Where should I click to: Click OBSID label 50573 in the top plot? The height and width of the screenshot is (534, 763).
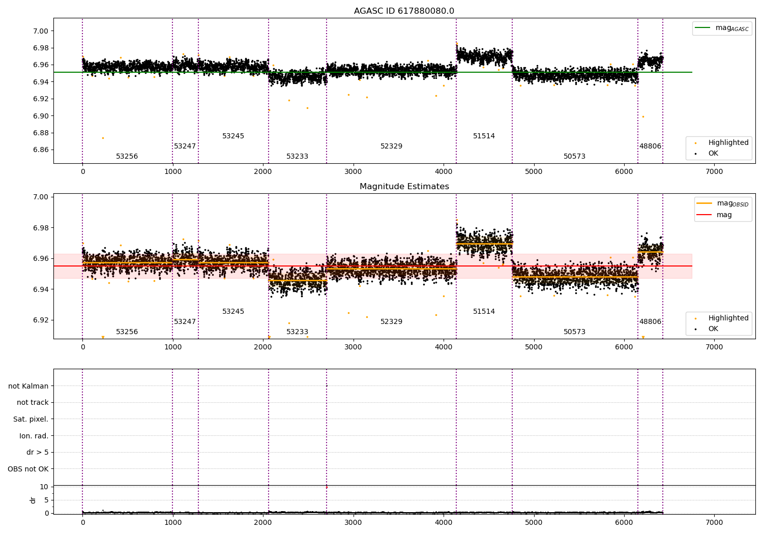(x=574, y=157)
